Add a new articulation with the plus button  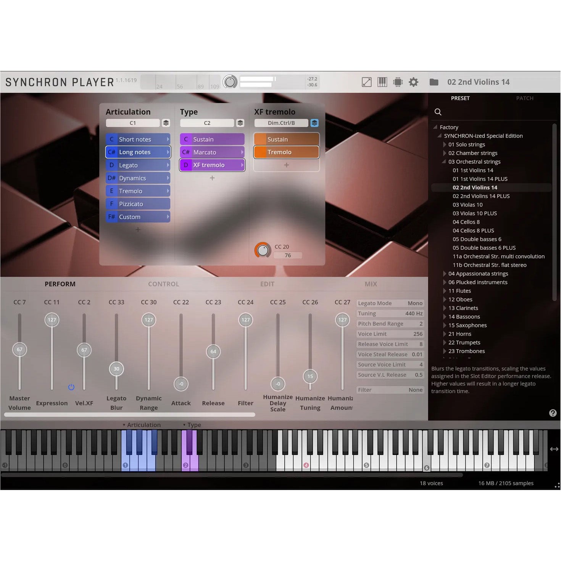(137, 229)
